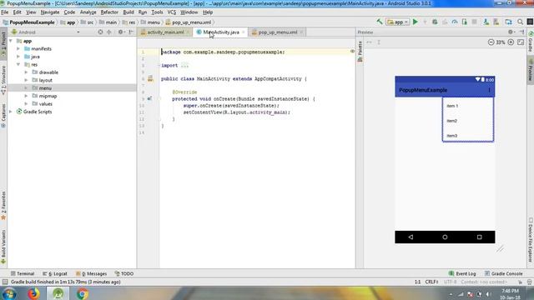
Task: Expand the mipmap folder arrow
Action: (26, 96)
